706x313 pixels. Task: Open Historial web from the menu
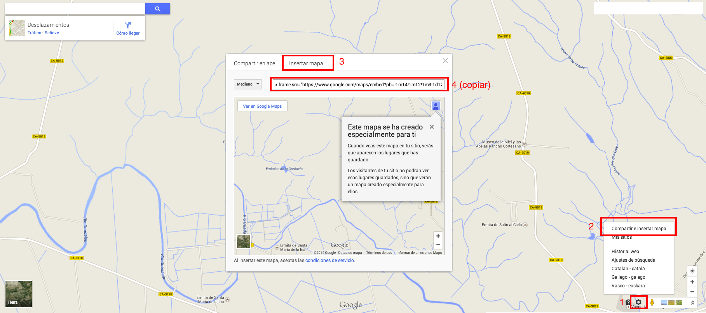coord(625,252)
